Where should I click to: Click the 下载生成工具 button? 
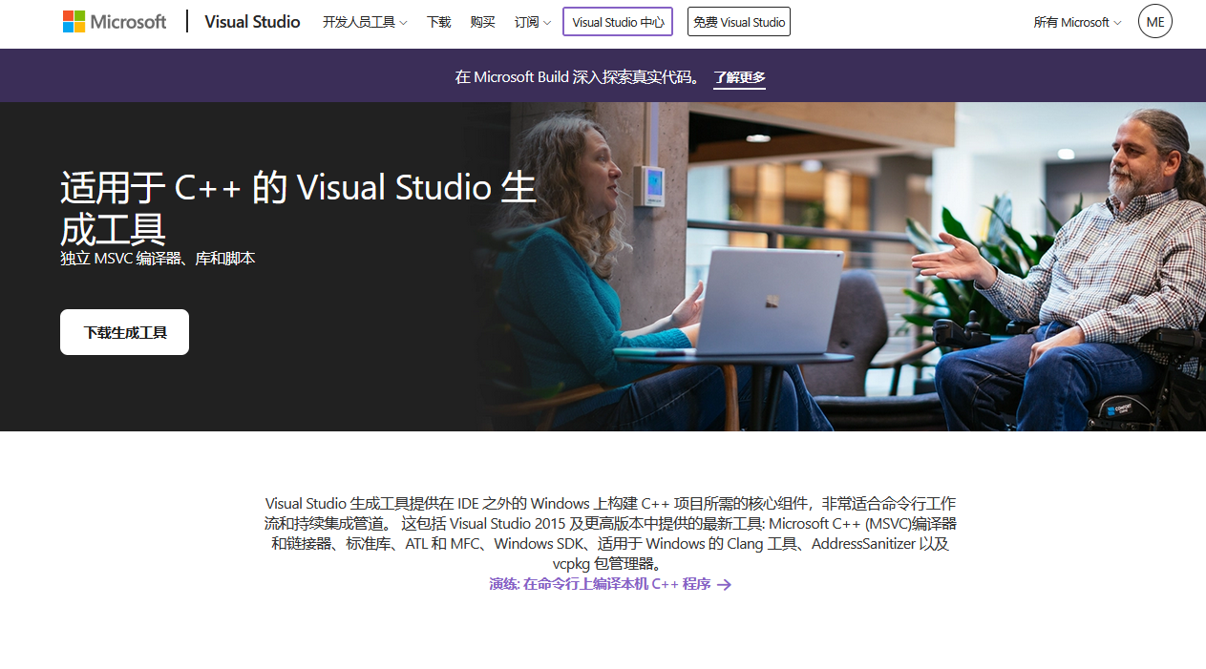[x=124, y=332]
